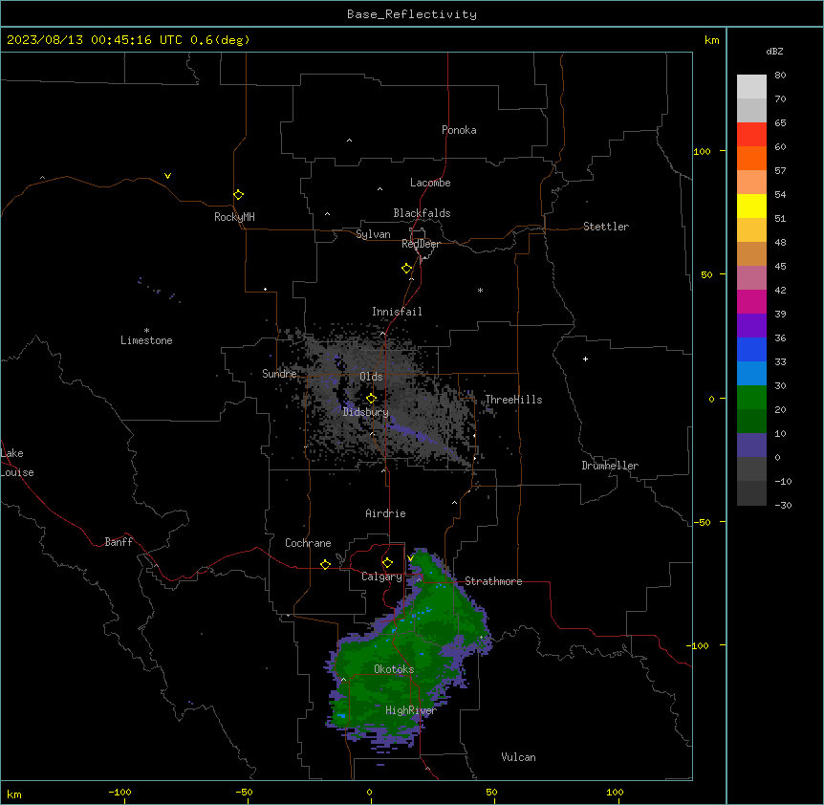Click the Cochrane town label

point(308,543)
